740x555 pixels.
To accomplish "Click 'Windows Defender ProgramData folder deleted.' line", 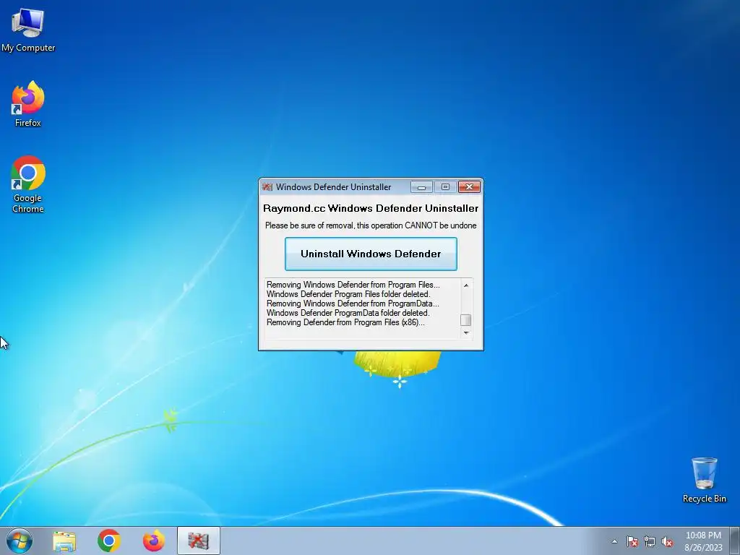I will [x=348, y=313].
